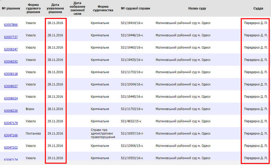The image size is (271, 165).
Task: Open the Вирок decision 63008226
Action: coord(11,111)
